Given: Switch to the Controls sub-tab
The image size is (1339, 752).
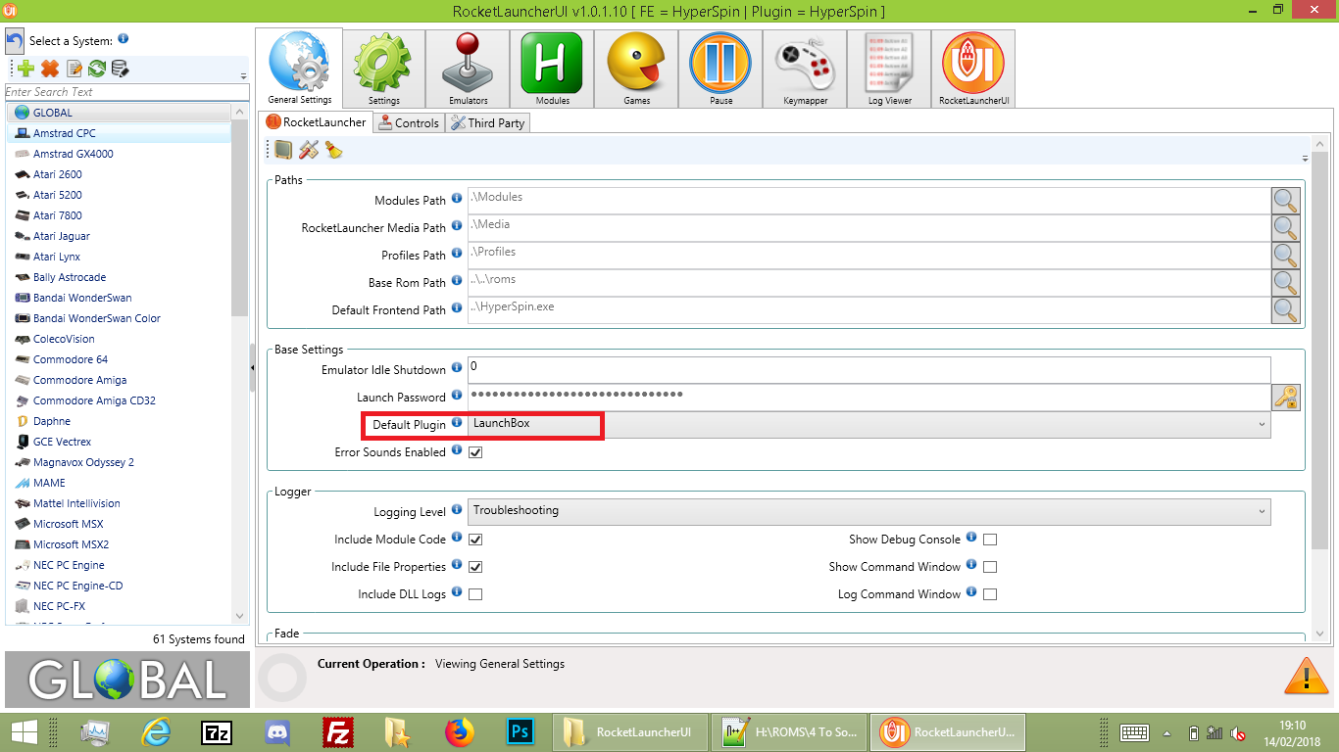Looking at the screenshot, I should coord(409,122).
